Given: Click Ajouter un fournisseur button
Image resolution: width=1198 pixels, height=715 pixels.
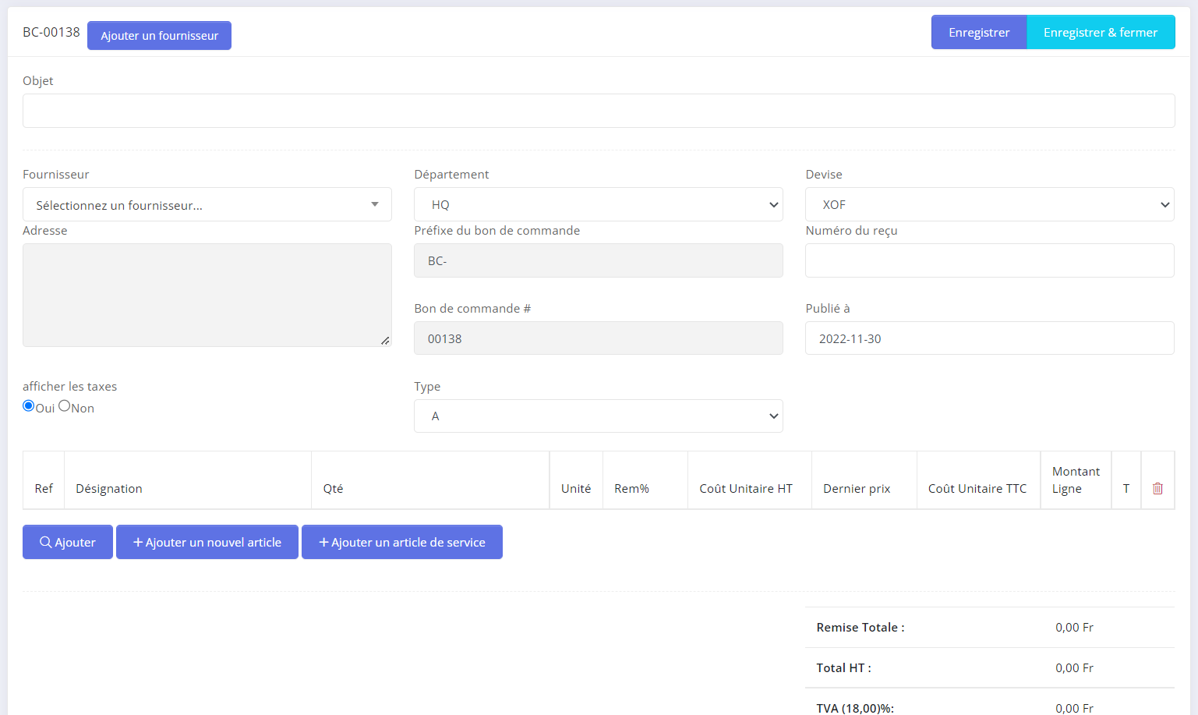Looking at the screenshot, I should [159, 36].
